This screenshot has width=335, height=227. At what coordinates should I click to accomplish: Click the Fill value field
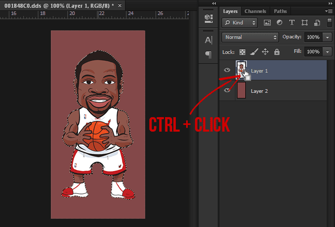(x=313, y=52)
